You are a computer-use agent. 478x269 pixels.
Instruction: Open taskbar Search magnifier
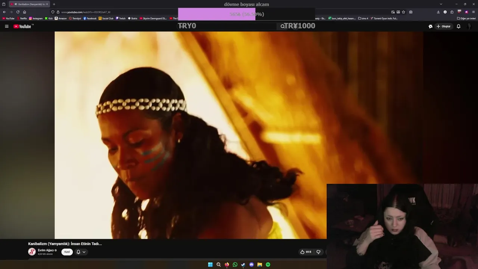tap(218, 265)
